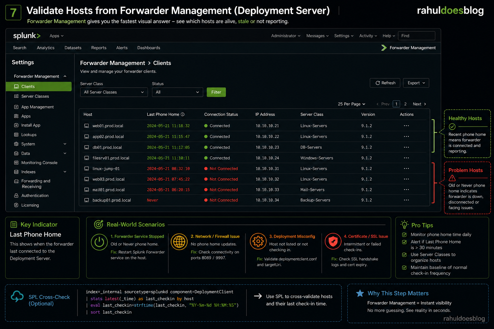Expand the Indexes sidebar section
The height and width of the screenshot is (329, 494).
click(x=65, y=172)
